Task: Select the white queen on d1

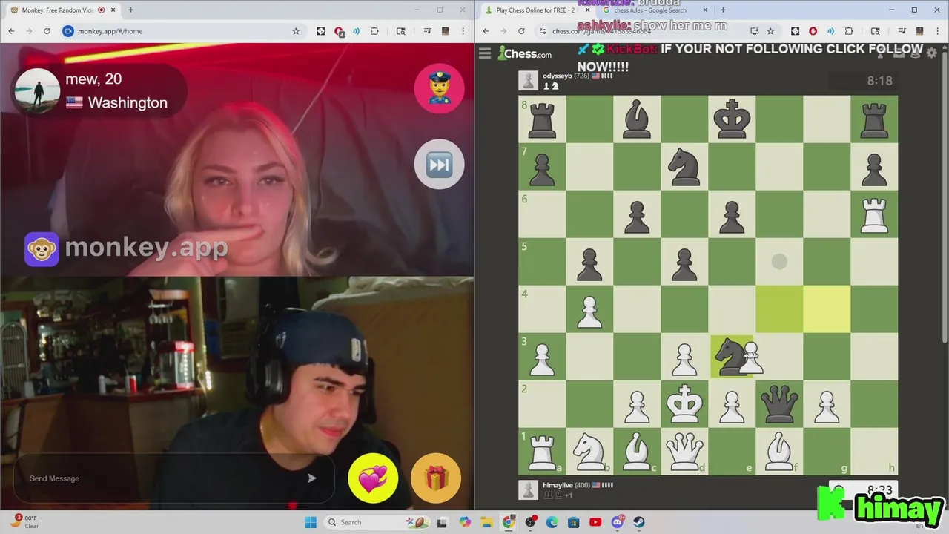Action: pyautogui.click(x=684, y=451)
